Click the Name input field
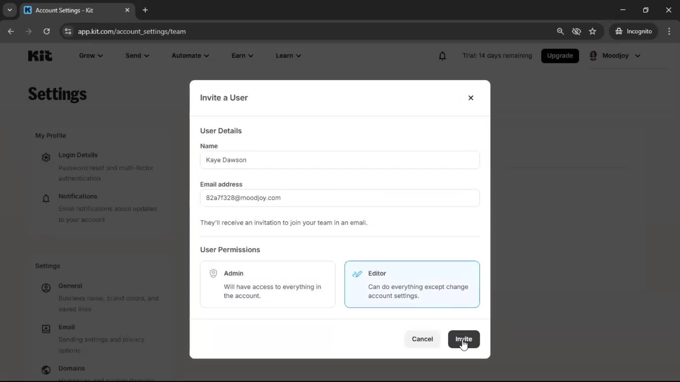680x382 pixels. (340, 160)
